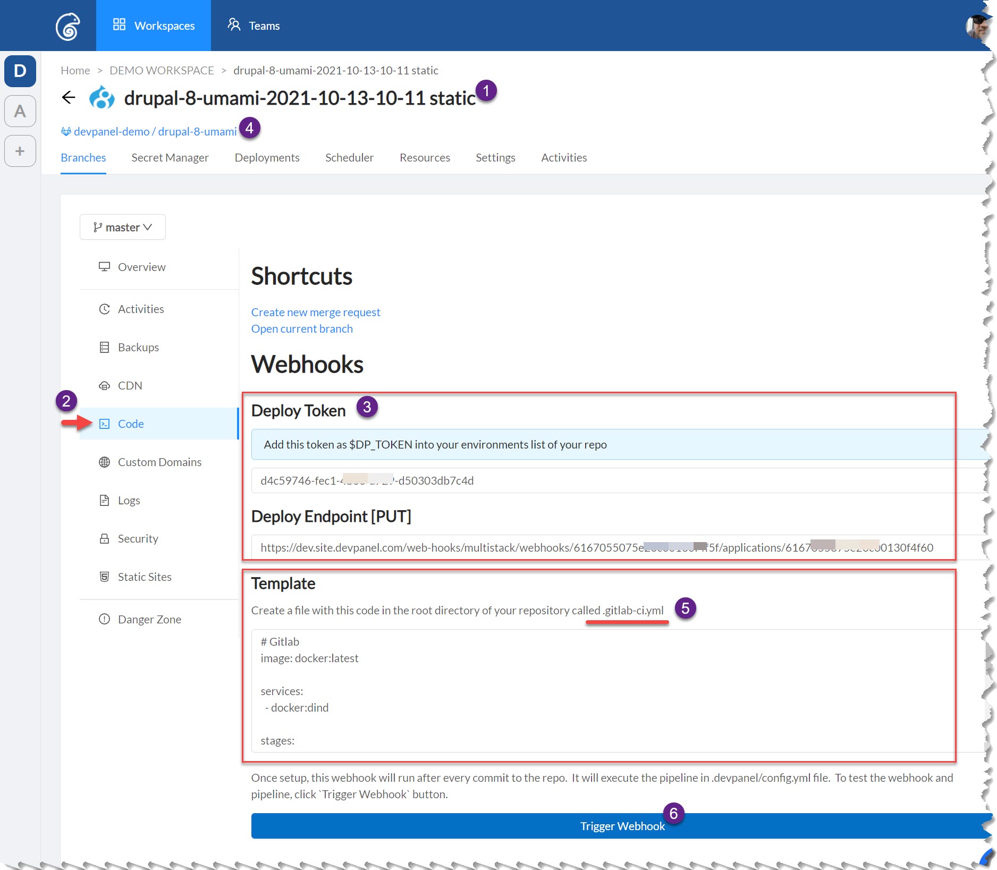Select Custom Domains in the sidebar
This screenshot has width=997, height=870.
[x=159, y=462]
